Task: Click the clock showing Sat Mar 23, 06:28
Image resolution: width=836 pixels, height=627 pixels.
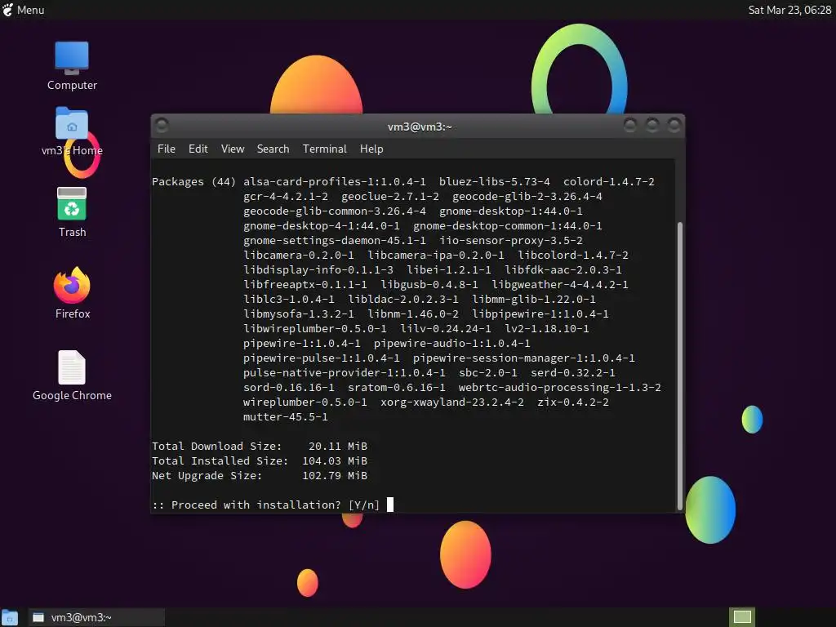Action: tap(789, 10)
